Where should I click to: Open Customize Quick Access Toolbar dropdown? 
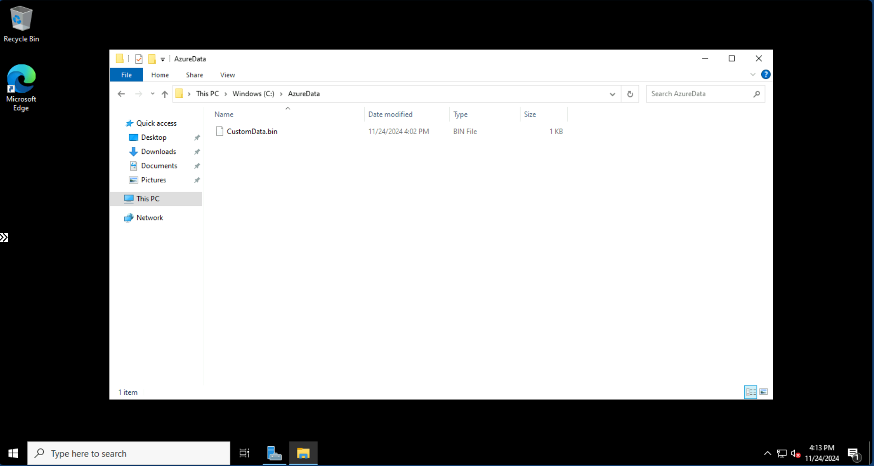click(x=163, y=59)
